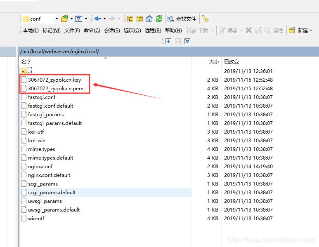319x247 pixels.
Task: Click the directory tree icon
Action: pos(205,19)
